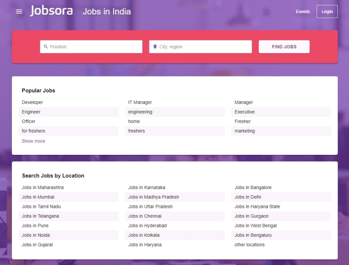Open the hamburger navigation menu
Viewport: 349px width, 265px height.
(x=19, y=11)
